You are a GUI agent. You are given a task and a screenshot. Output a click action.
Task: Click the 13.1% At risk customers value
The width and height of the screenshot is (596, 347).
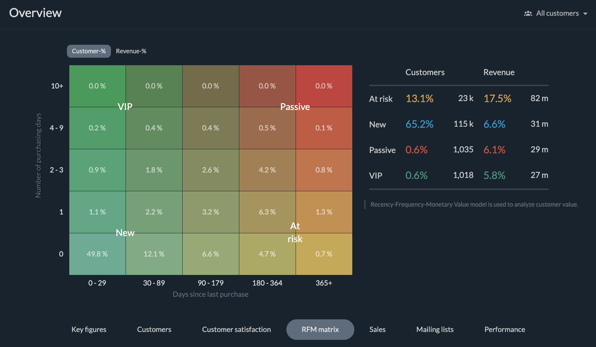420,99
